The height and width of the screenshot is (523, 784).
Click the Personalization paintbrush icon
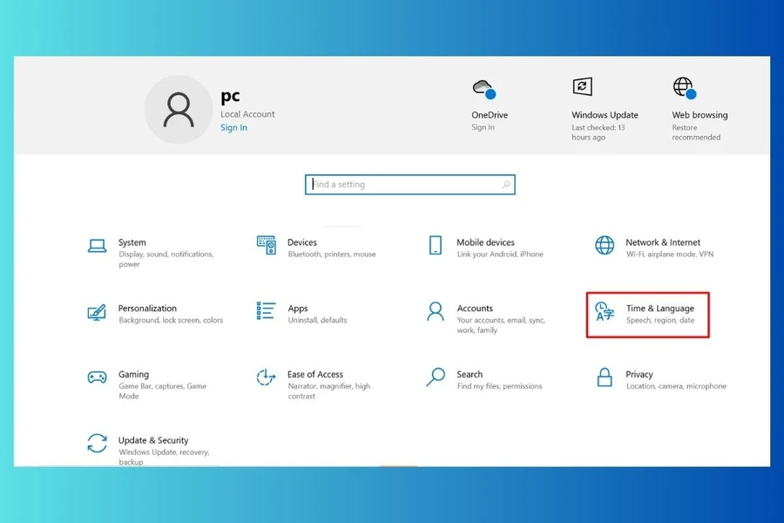97,312
